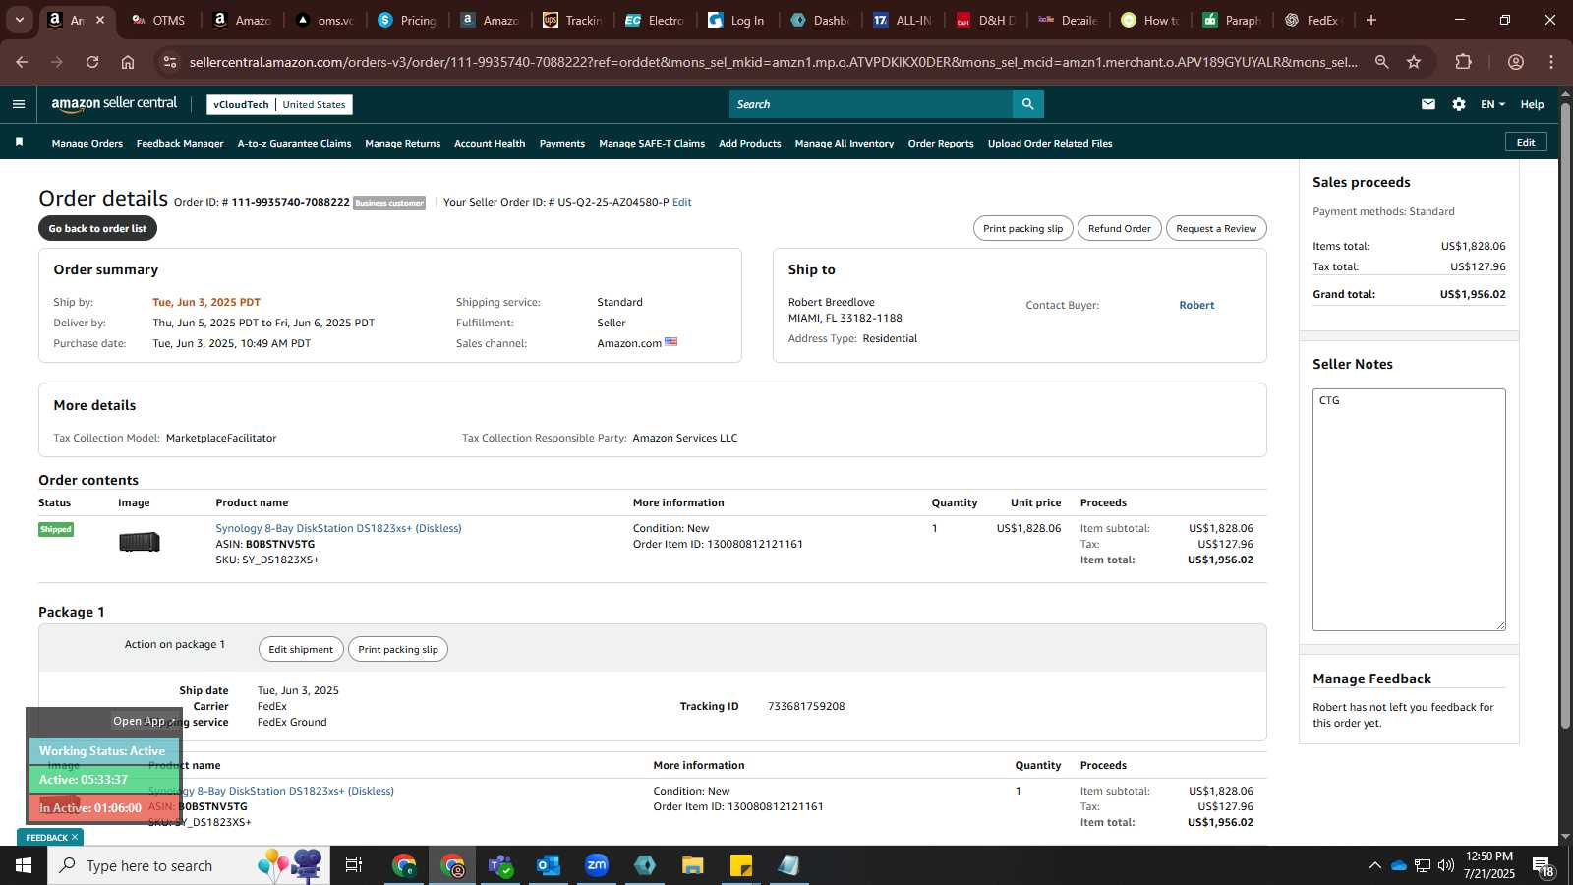Click the Edit shipment button
Image resolution: width=1573 pixels, height=885 pixels.
coord(301,649)
